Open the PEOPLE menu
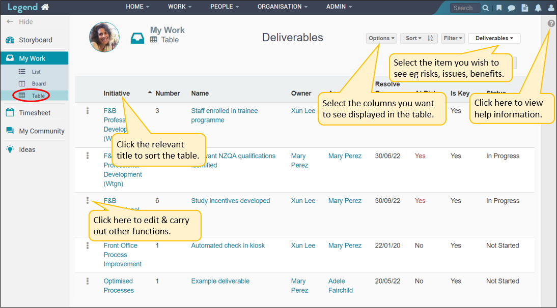557x308 pixels. (225, 7)
